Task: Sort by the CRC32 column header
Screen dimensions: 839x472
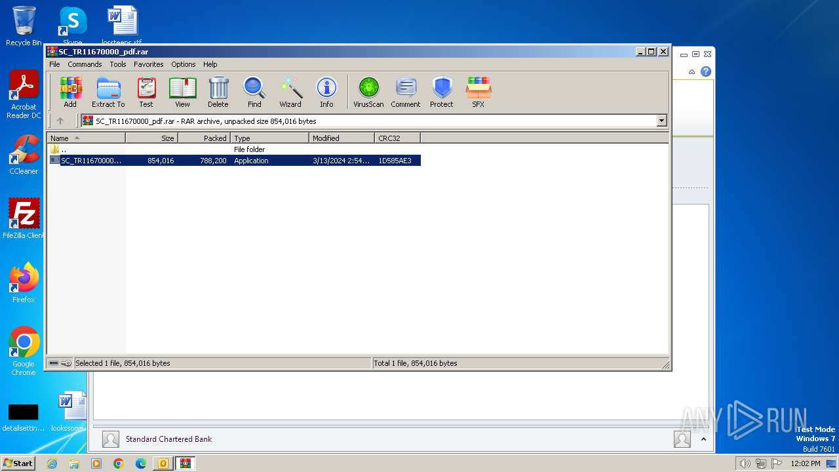Action: click(x=397, y=138)
